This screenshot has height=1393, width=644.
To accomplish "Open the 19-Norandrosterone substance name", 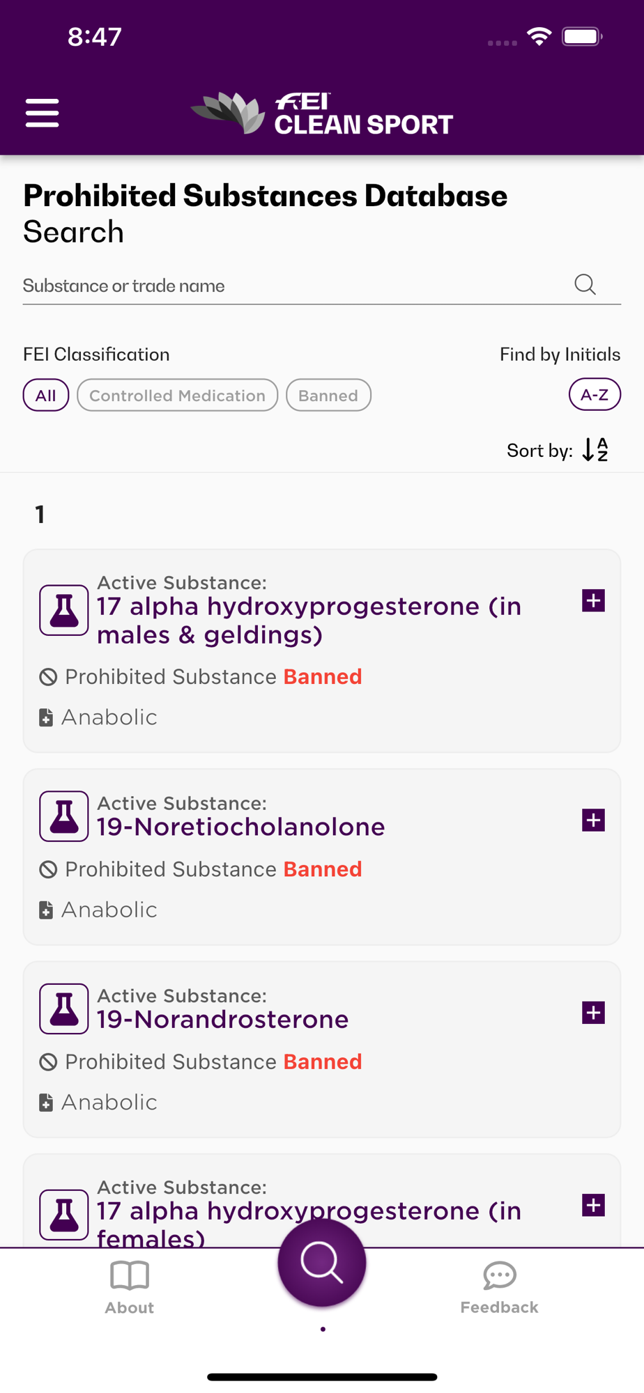I will click(222, 1019).
